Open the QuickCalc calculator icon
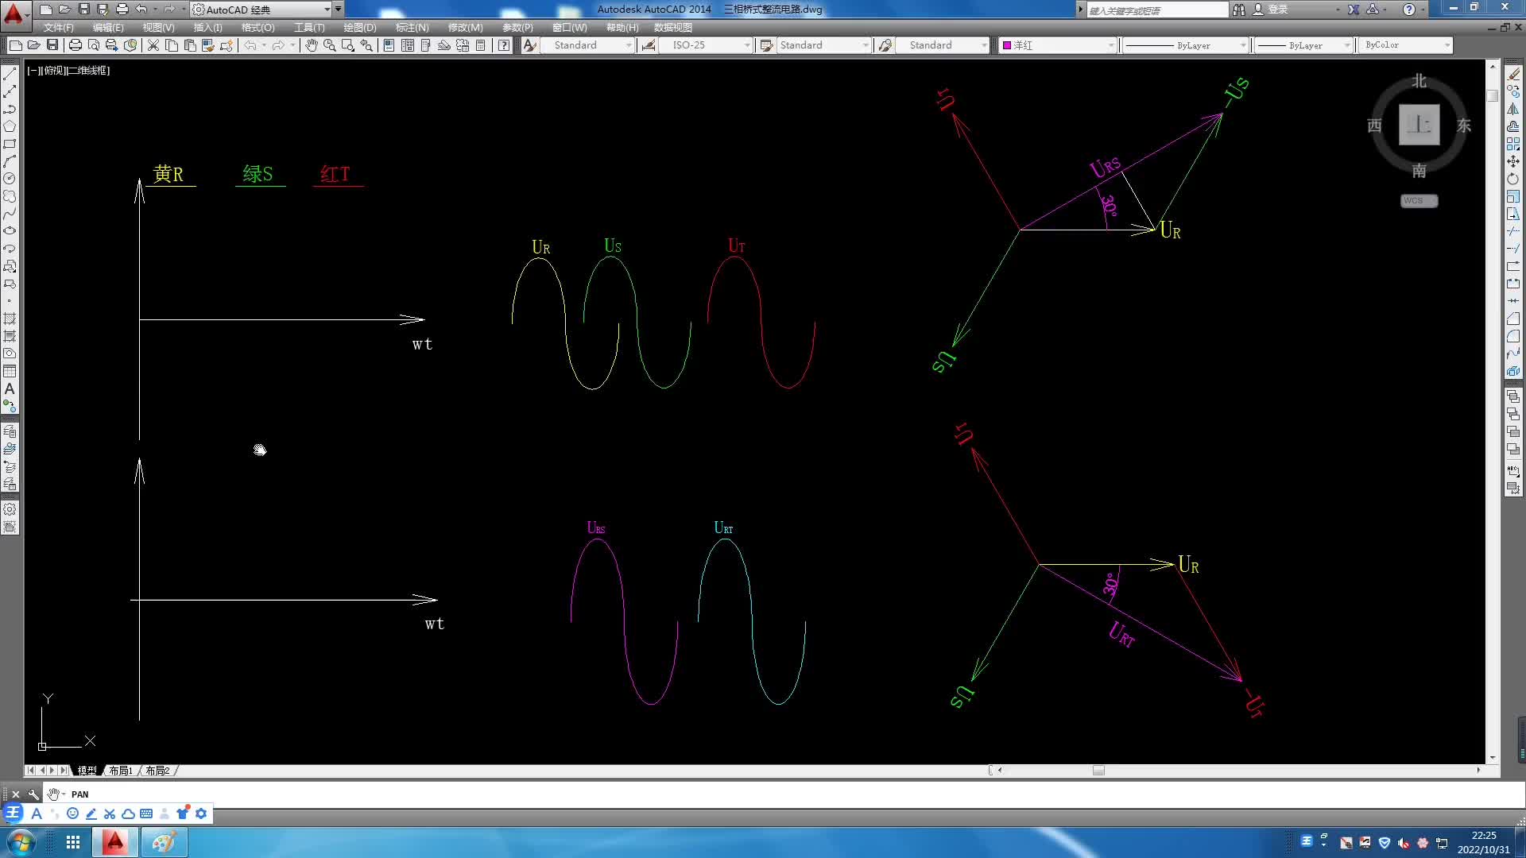This screenshot has width=1526, height=858. 480,45
